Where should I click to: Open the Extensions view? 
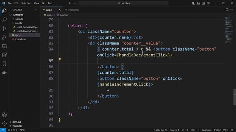(x=4, y=55)
